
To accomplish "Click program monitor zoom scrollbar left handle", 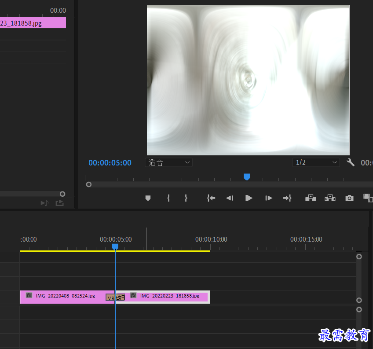I will pos(89,184).
